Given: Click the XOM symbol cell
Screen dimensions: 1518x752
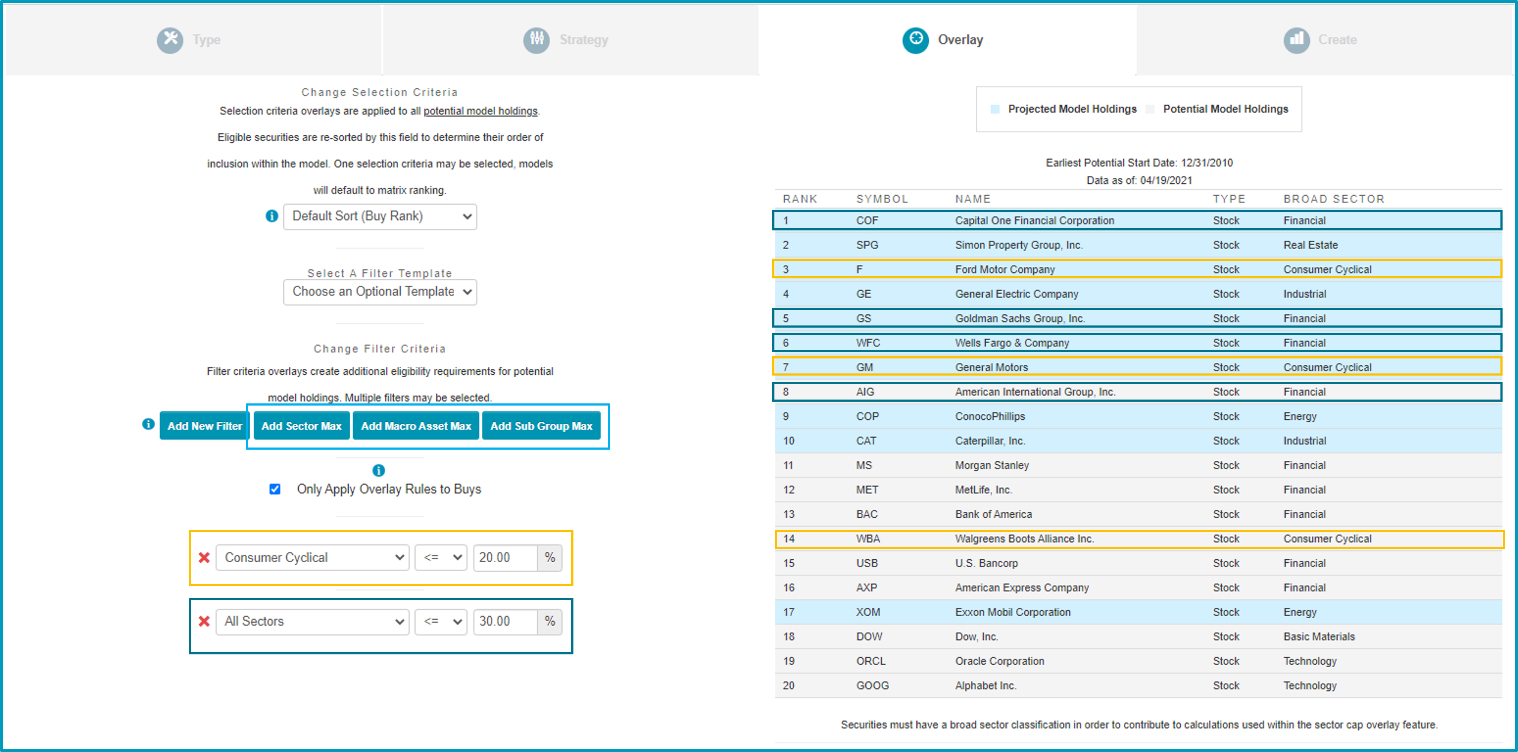Looking at the screenshot, I should (x=868, y=612).
